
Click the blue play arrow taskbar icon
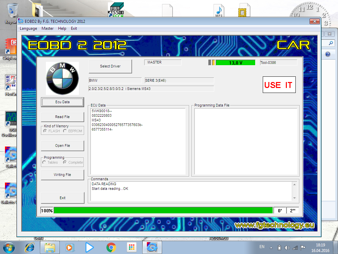click(x=89, y=247)
